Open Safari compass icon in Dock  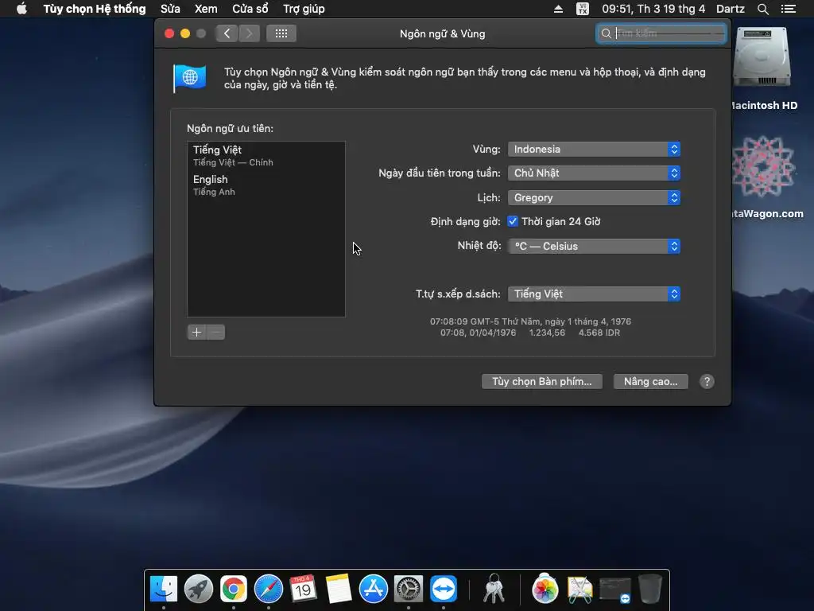pyautogui.click(x=269, y=590)
